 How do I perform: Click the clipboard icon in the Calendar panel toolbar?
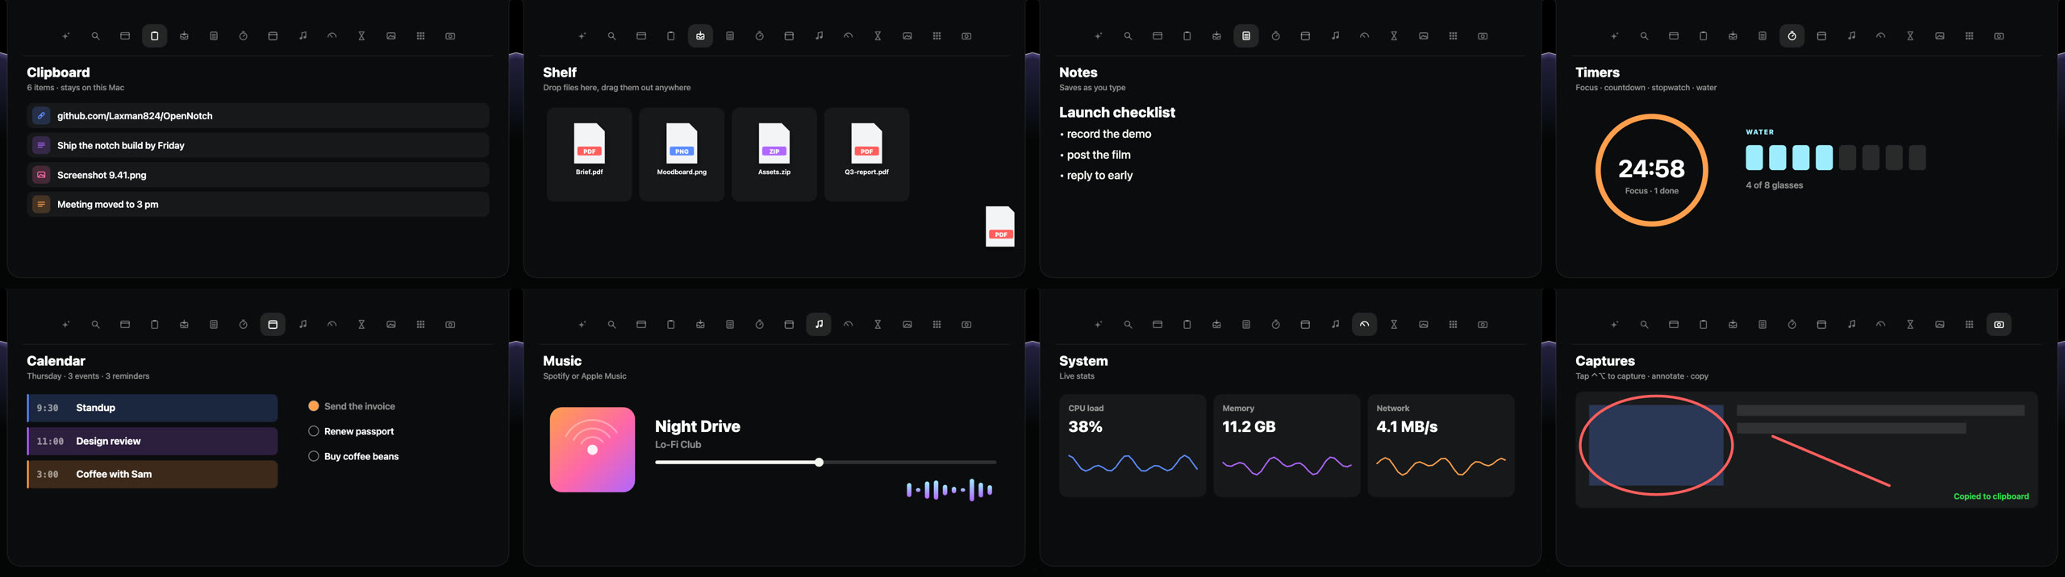pos(154,325)
